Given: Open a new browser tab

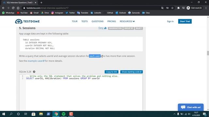Looking at the screenshot, I should [x=41, y=3].
